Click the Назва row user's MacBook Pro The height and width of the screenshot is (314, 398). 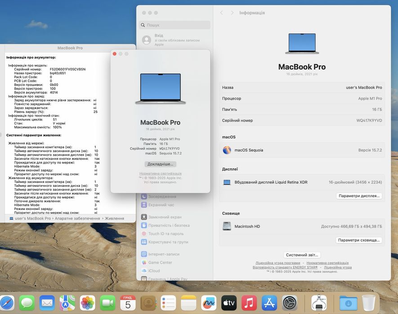click(302, 88)
